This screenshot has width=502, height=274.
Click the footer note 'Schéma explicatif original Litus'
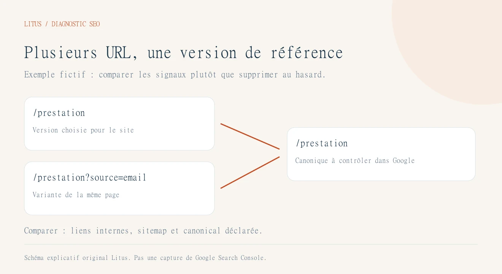pos(145,258)
